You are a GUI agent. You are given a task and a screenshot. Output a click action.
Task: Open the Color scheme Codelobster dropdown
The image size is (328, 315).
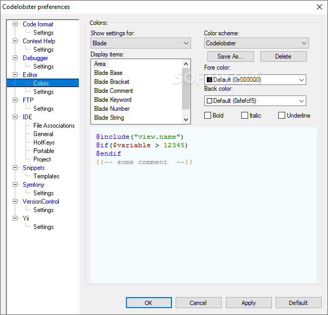[x=256, y=43]
